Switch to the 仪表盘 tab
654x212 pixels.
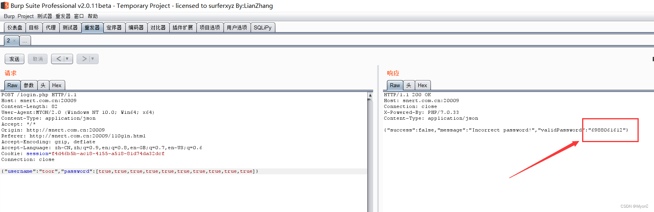pyautogui.click(x=15, y=27)
